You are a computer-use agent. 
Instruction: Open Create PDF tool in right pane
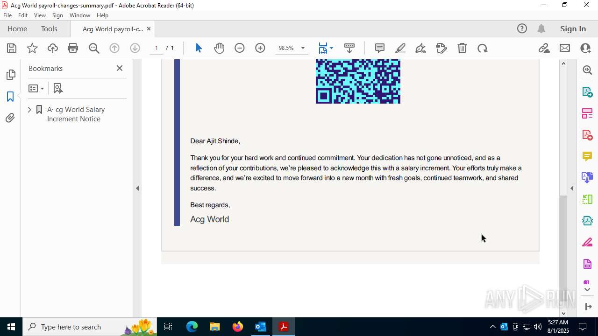[587, 135]
